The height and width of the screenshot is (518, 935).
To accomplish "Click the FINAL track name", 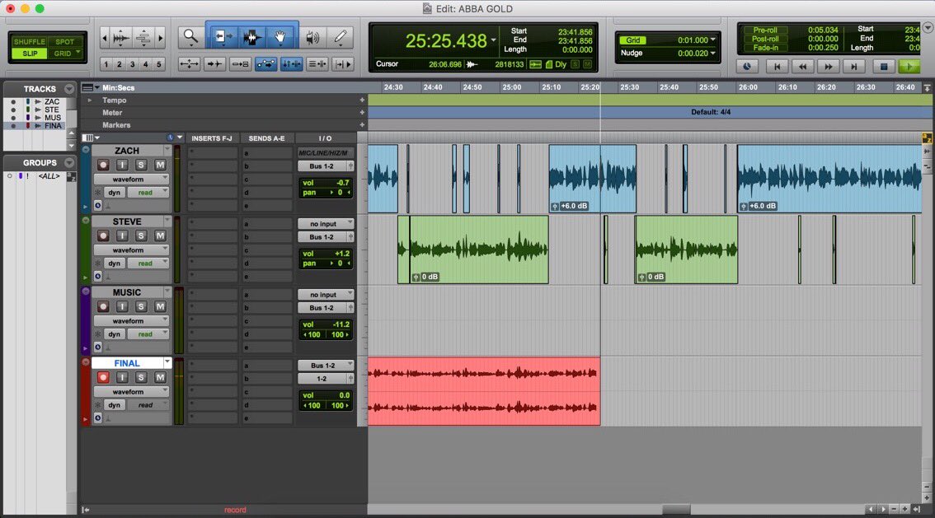I will click(126, 363).
